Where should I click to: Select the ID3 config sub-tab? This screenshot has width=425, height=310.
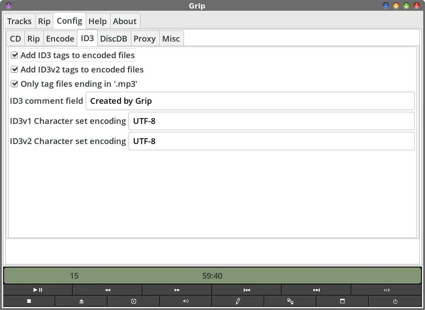[x=87, y=38]
